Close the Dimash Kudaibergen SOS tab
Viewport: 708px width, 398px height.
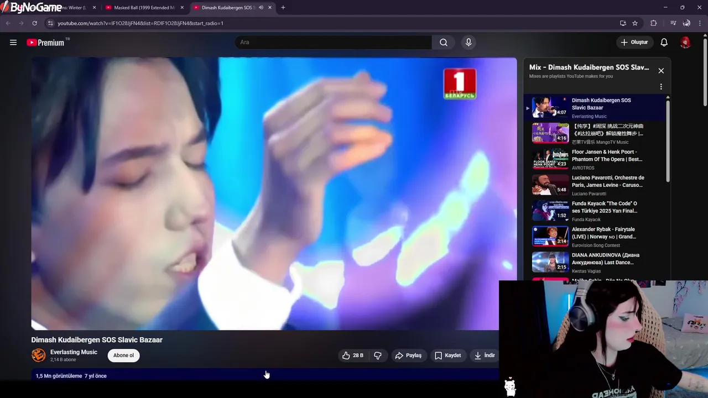point(270,8)
